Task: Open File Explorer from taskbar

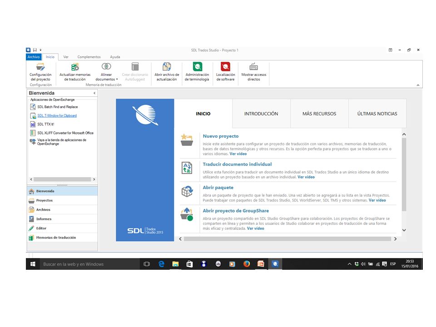Action: pos(175,264)
